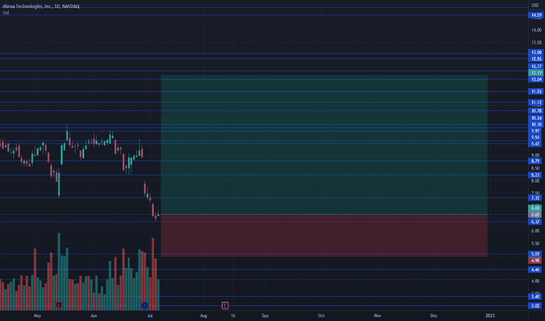
Task: Click the 9.59 price level label
Action: (536, 137)
